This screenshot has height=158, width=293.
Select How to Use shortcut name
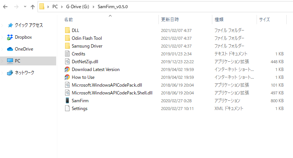click(83, 77)
